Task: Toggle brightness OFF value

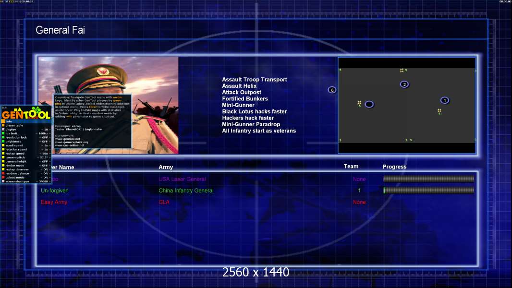Action: click(x=45, y=142)
